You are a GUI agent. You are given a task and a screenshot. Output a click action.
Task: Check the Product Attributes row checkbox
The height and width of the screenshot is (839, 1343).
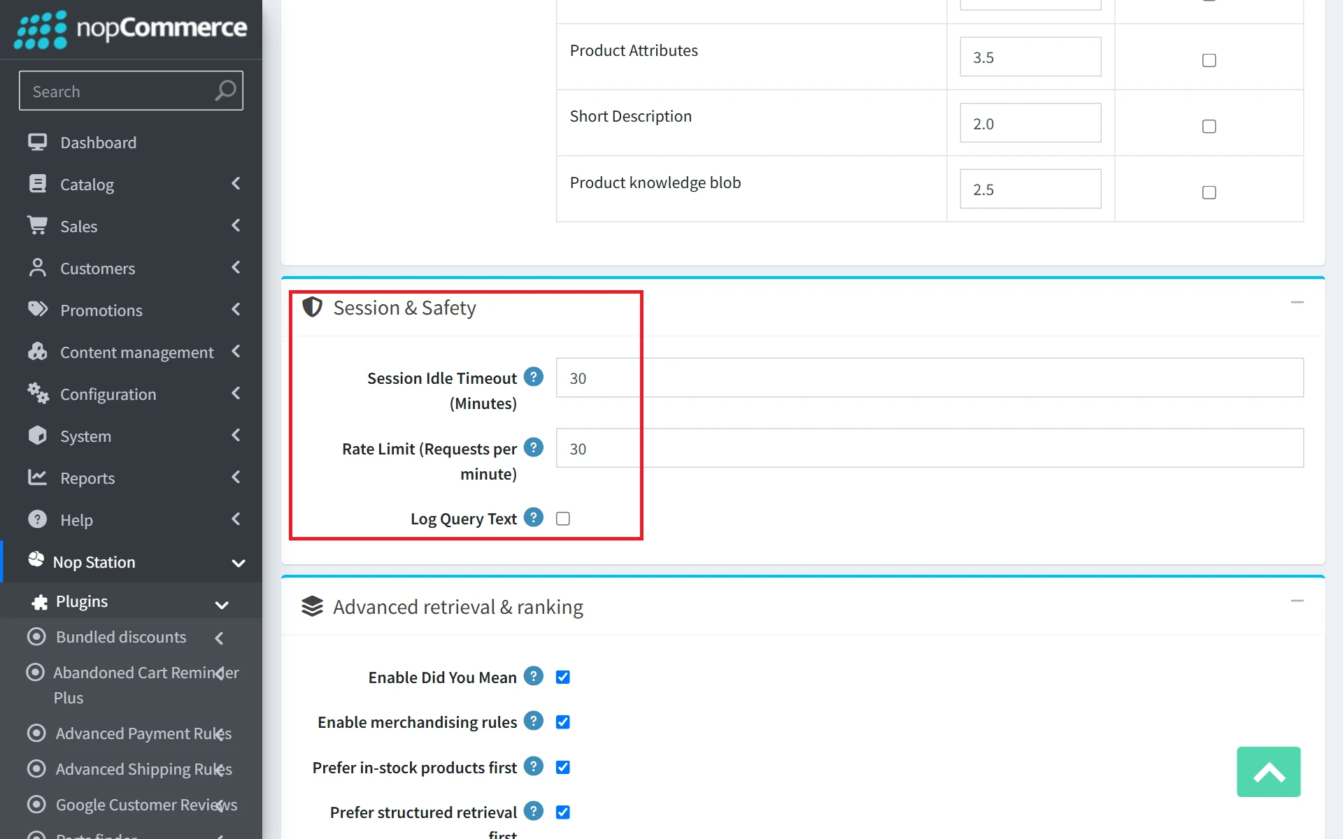click(1209, 60)
